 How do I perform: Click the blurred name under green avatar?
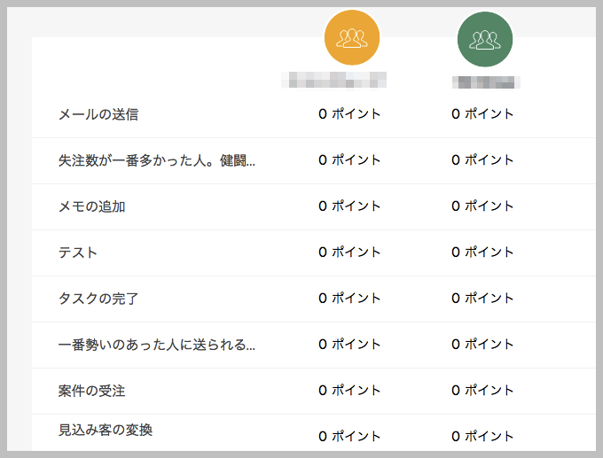click(485, 82)
